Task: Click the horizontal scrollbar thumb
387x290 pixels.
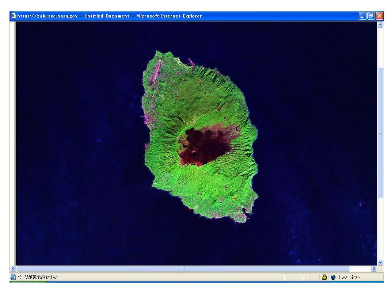Action: coord(183,268)
